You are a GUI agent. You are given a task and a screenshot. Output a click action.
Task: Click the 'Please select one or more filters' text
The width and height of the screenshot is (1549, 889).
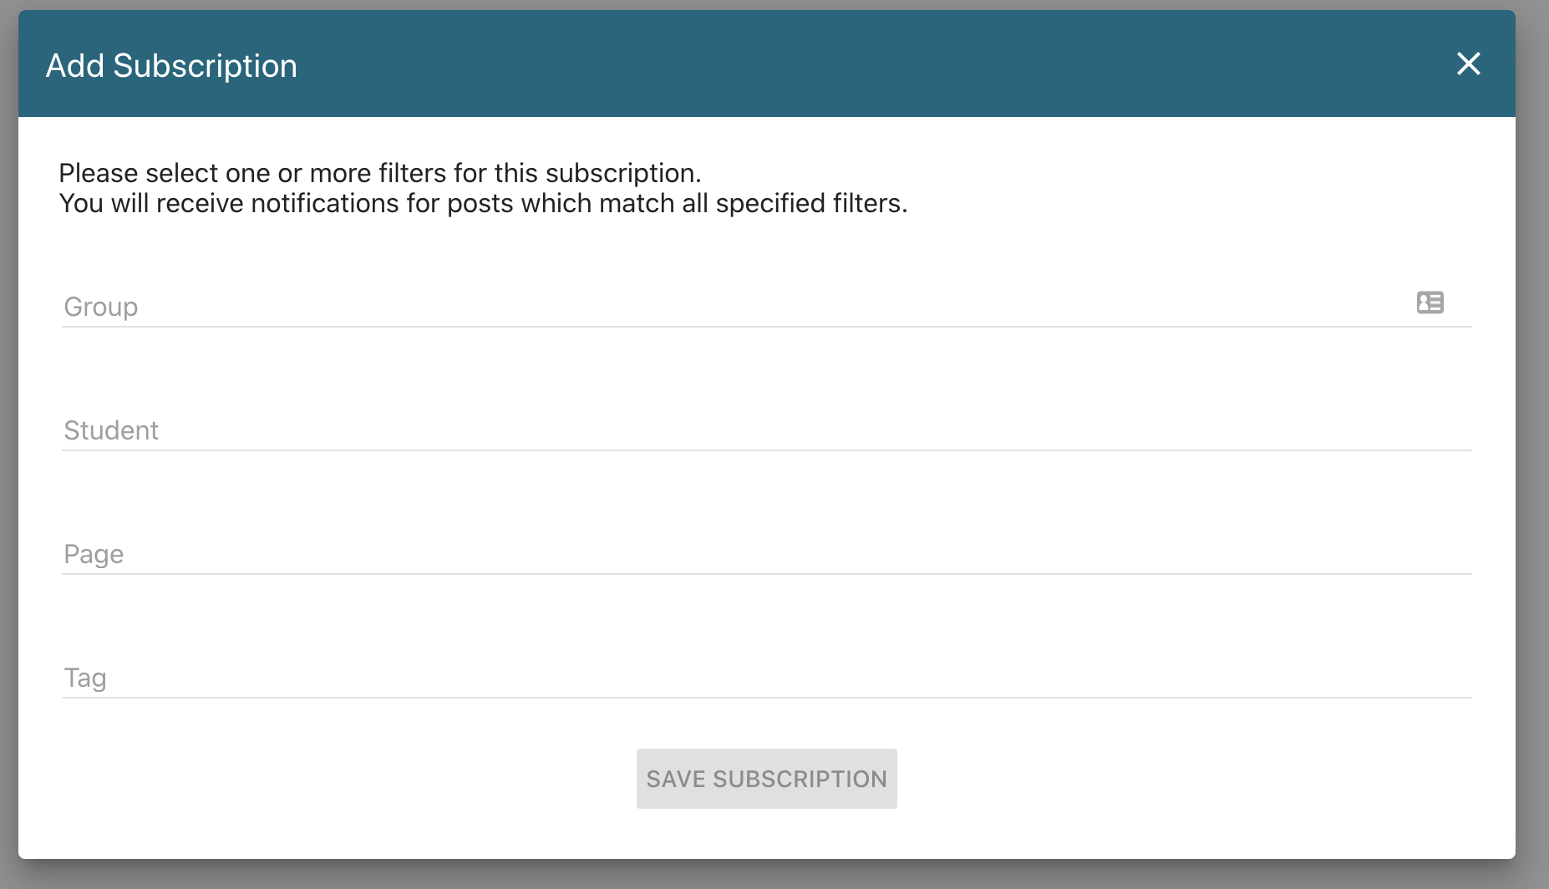(x=379, y=173)
